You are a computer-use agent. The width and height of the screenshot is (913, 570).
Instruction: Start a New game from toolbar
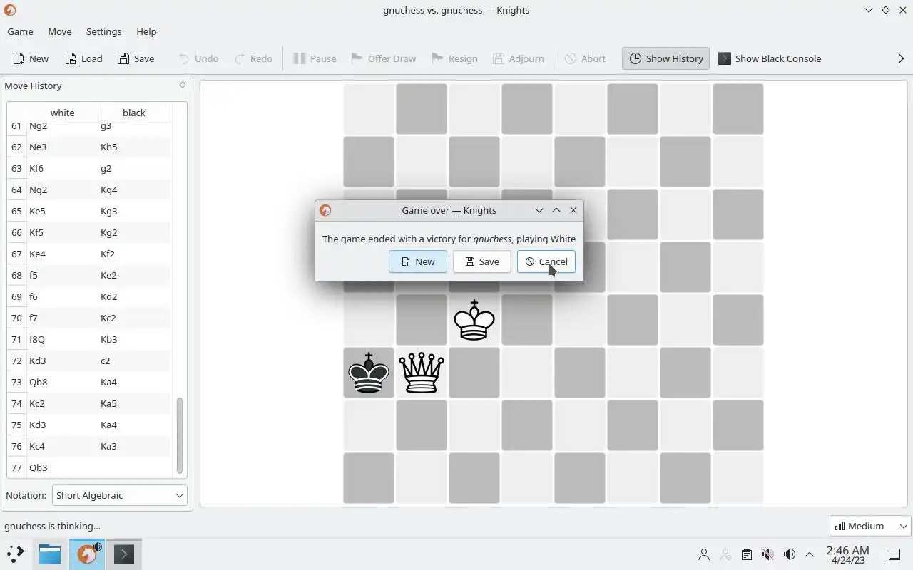pos(31,58)
